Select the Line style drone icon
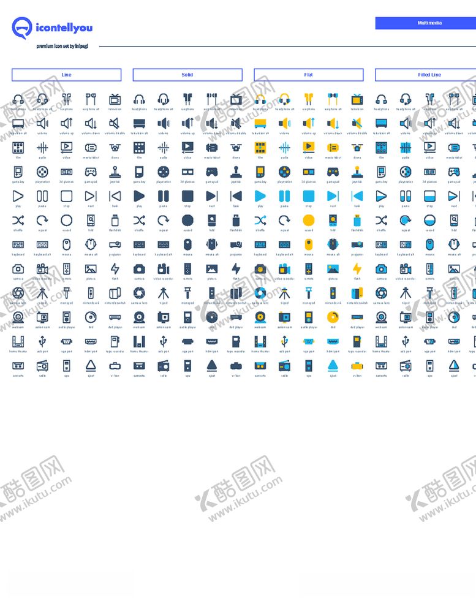Viewport: 476px width, 598px height. (x=115, y=148)
